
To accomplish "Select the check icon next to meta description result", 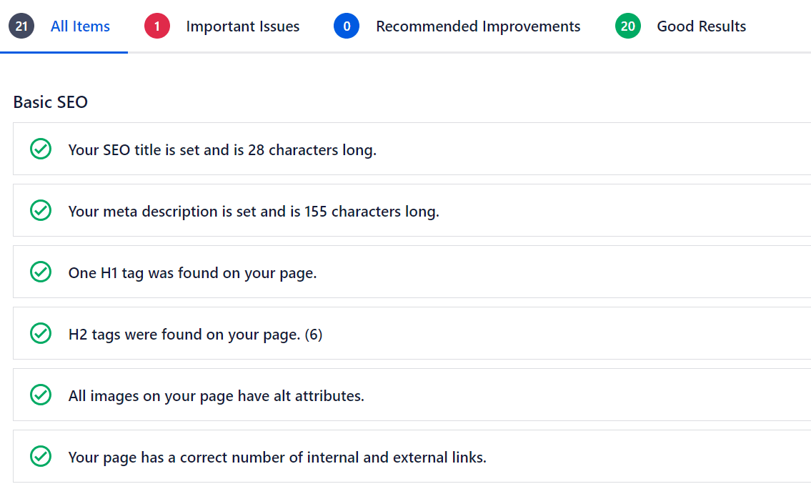I will point(41,210).
